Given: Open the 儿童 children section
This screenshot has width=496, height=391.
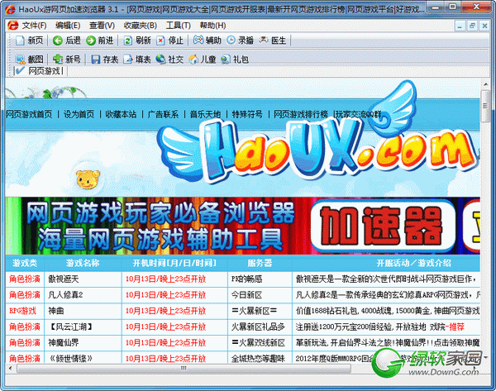Looking at the screenshot, I should [x=203, y=60].
